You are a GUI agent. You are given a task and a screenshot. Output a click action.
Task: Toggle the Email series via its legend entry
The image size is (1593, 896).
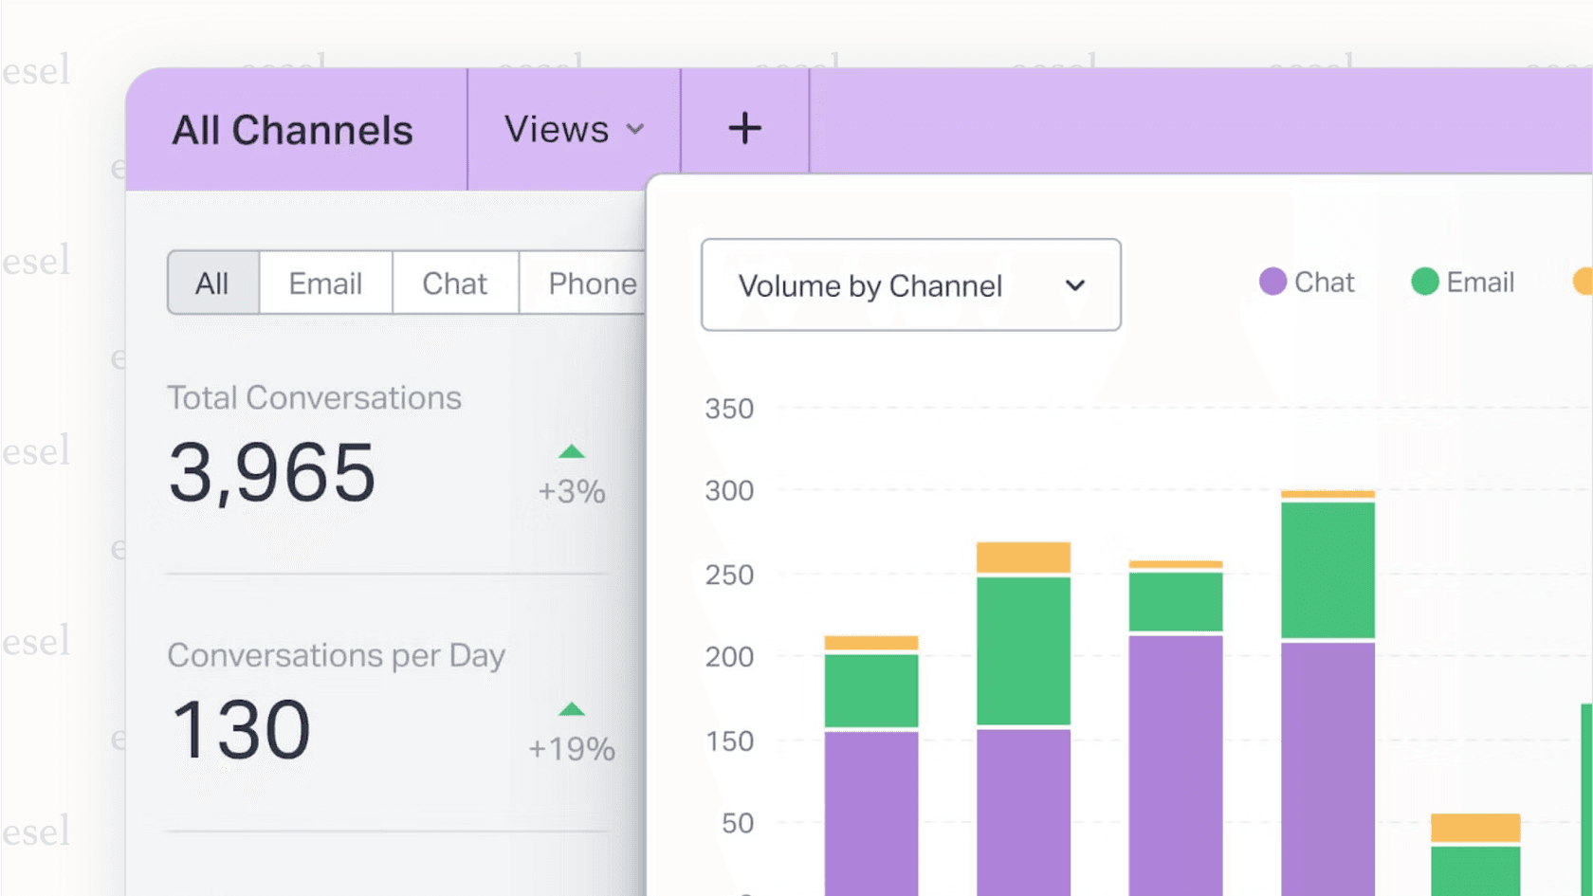[1463, 282]
